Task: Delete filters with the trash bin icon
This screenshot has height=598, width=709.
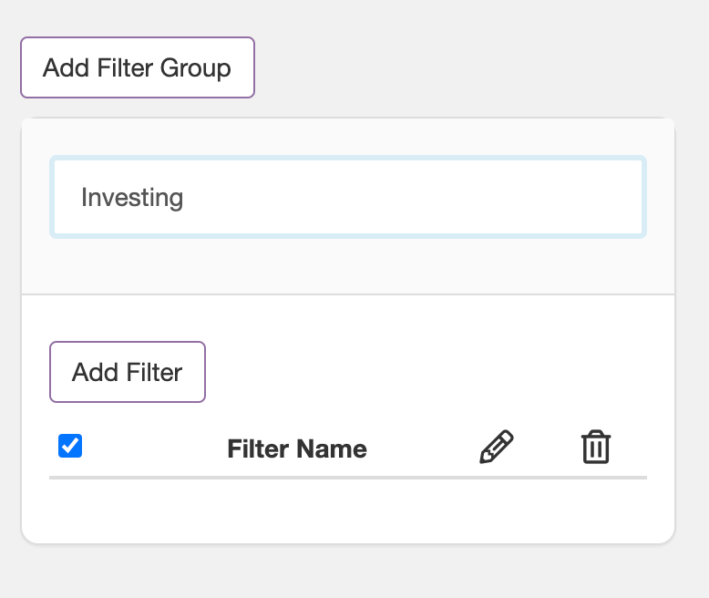Action: tap(596, 447)
